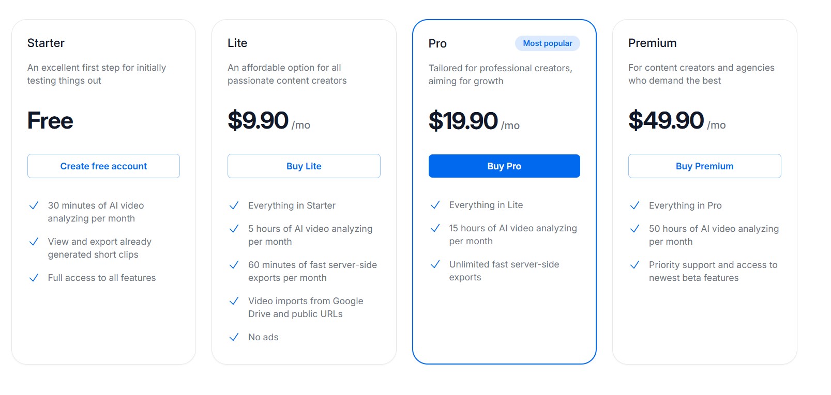Image resolution: width=831 pixels, height=395 pixels.
Task: Click the Create free account button
Action: [x=103, y=166]
